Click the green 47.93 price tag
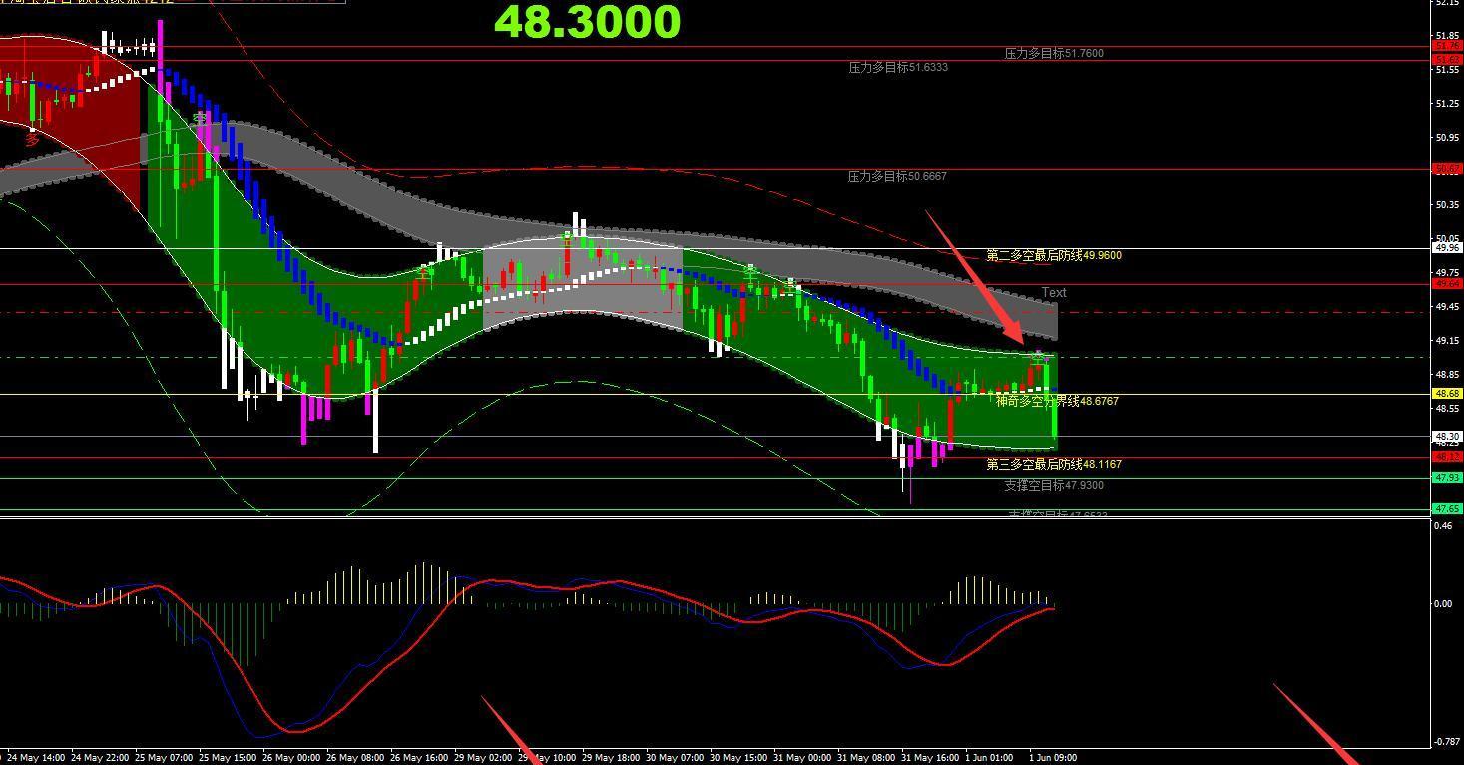The image size is (1464, 765). (x=1447, y=478)
